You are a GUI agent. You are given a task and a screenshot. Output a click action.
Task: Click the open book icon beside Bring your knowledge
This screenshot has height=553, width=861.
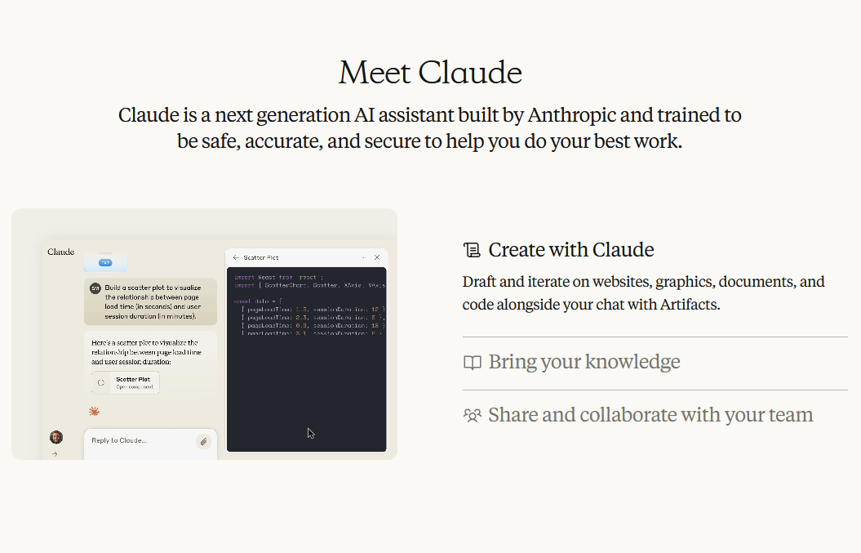(473, 362)
